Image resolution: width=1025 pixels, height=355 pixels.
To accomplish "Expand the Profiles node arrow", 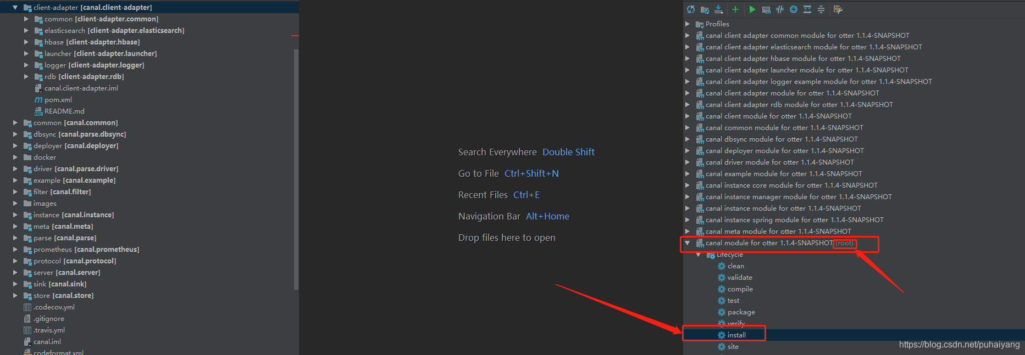I will 688,24.
